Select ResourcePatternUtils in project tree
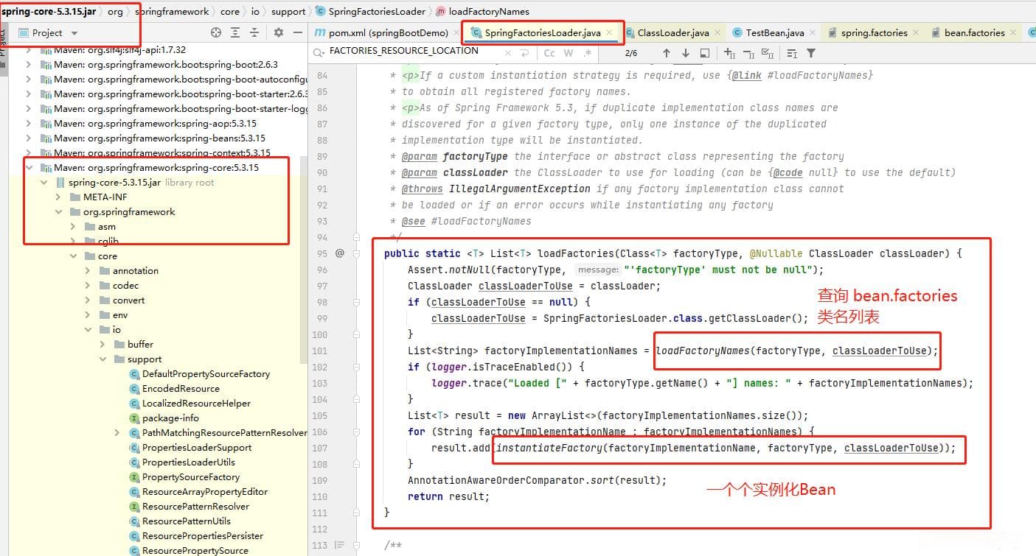The height and width of the screenshot is (556, 1036). [180, 521]
